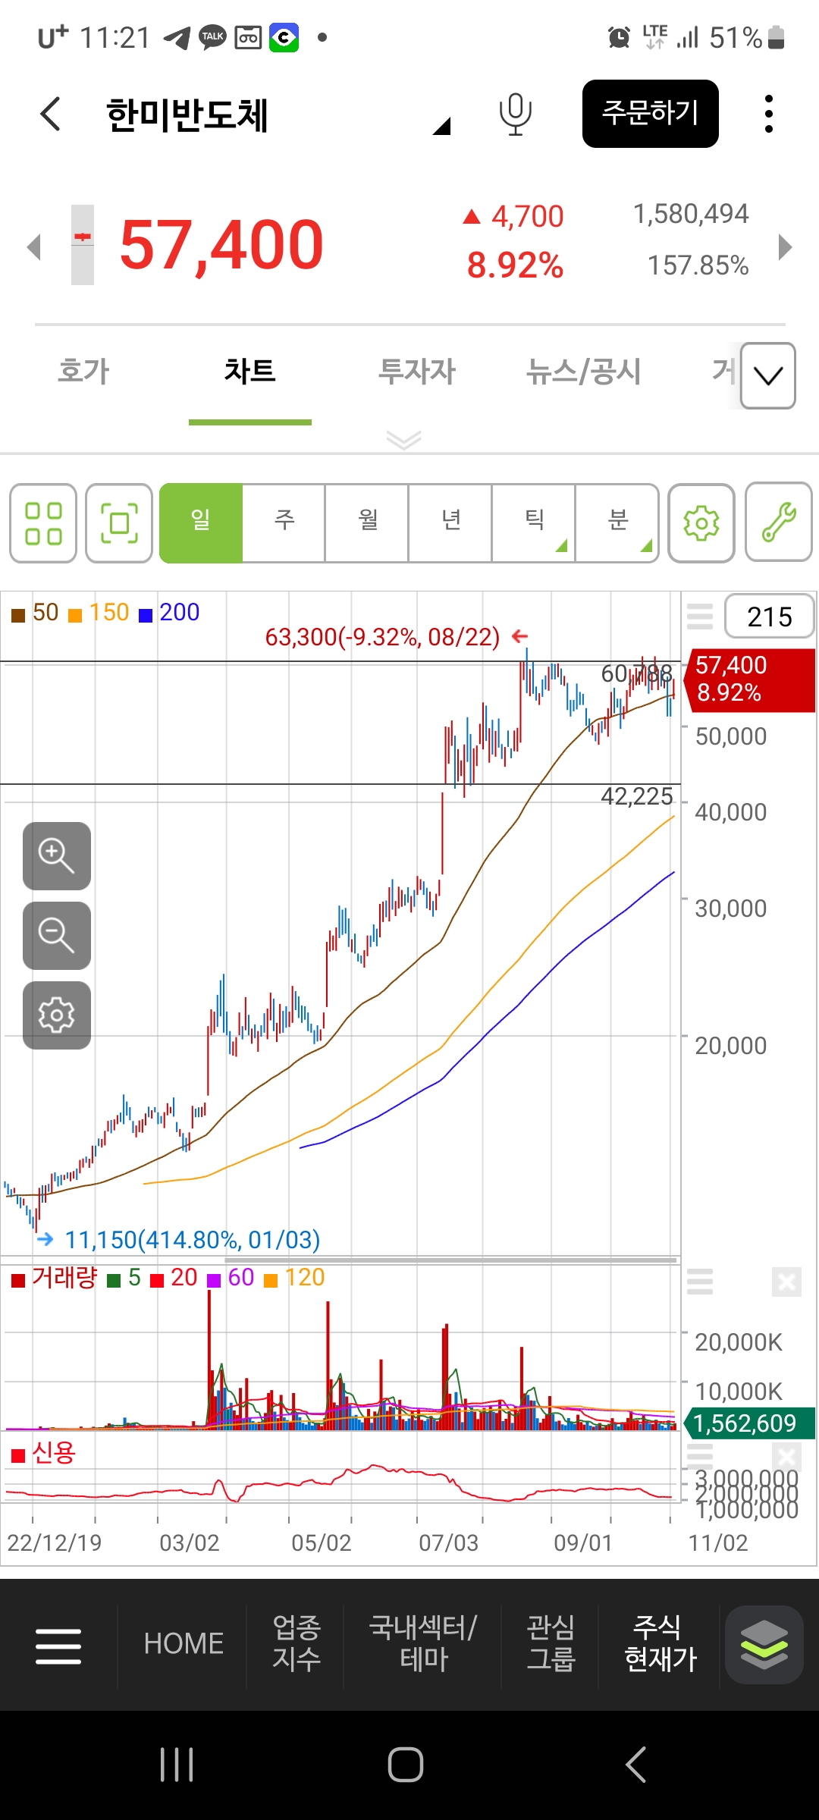Image resolution: width=819 pixels, height=1820 pixels.
Task: Edit the candle count field 215
Action: coord(769,617)
